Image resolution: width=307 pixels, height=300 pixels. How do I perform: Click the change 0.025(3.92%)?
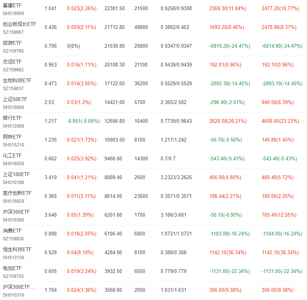click(82, 158)
